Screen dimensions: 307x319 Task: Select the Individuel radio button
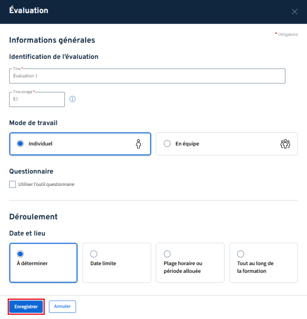20,144
